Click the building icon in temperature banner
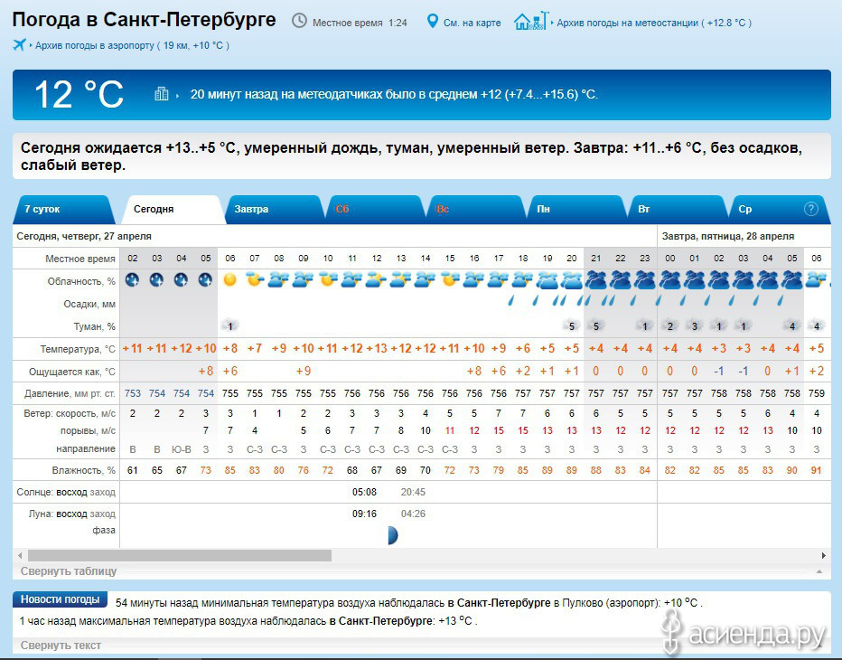This screenshot has height=660, width=842. click(x=161, y=94)
